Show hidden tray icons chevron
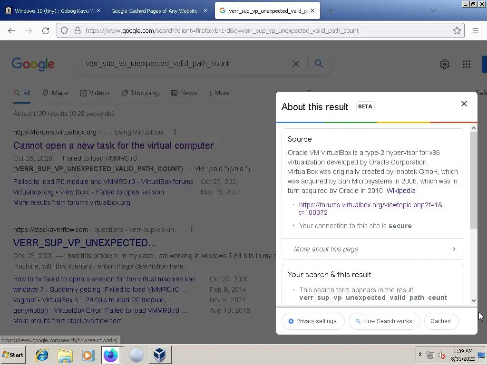 coord(420,355)
